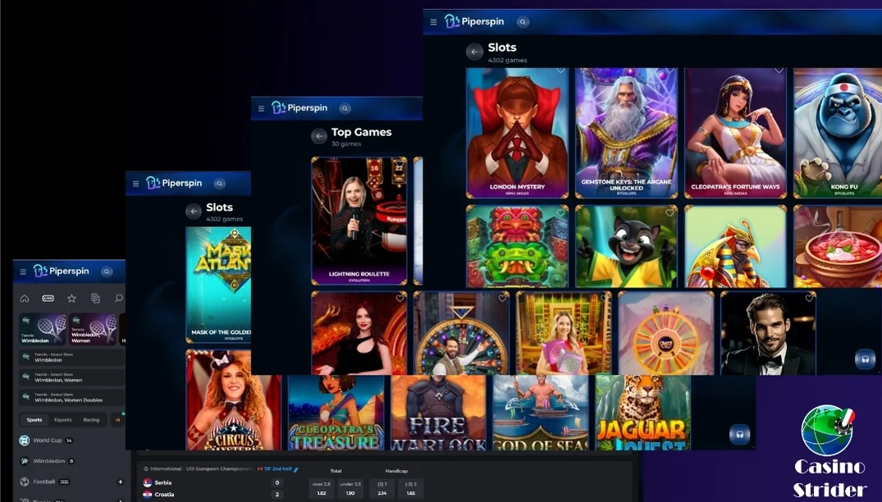The height and width of the screenshot is (502, 882).
Task: Toggle heart on Cleopatra's Fortune Ways card
Action: 779,71
